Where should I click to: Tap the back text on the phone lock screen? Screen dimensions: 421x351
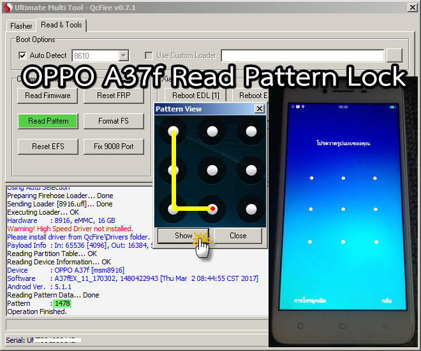(387, 301)
